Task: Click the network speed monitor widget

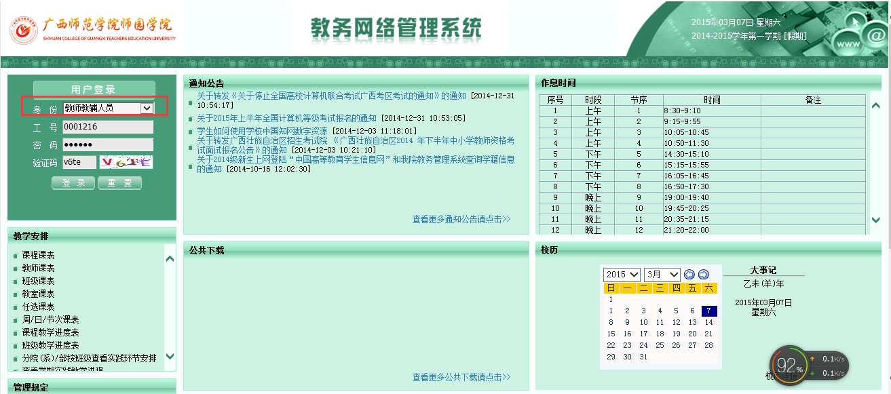Action: [809, 365]
